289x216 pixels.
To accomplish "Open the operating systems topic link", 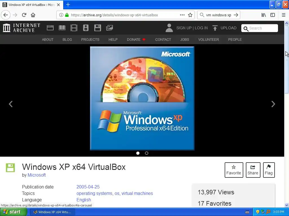I will point(94,193).
